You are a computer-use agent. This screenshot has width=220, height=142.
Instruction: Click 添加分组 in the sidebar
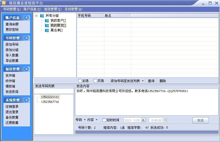pos(12,50)
